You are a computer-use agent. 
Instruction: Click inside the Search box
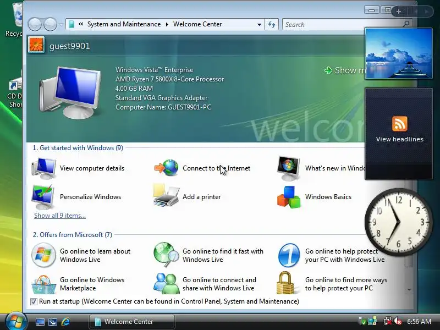point(342,24)
